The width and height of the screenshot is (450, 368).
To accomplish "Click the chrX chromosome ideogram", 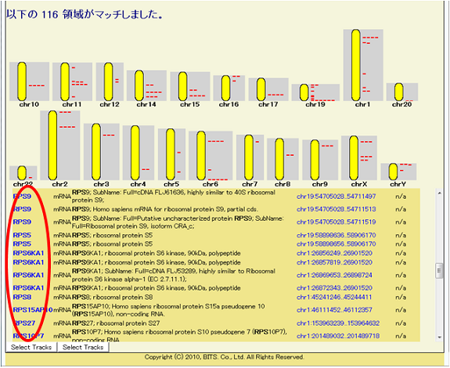I will click(x=355, y=158).
